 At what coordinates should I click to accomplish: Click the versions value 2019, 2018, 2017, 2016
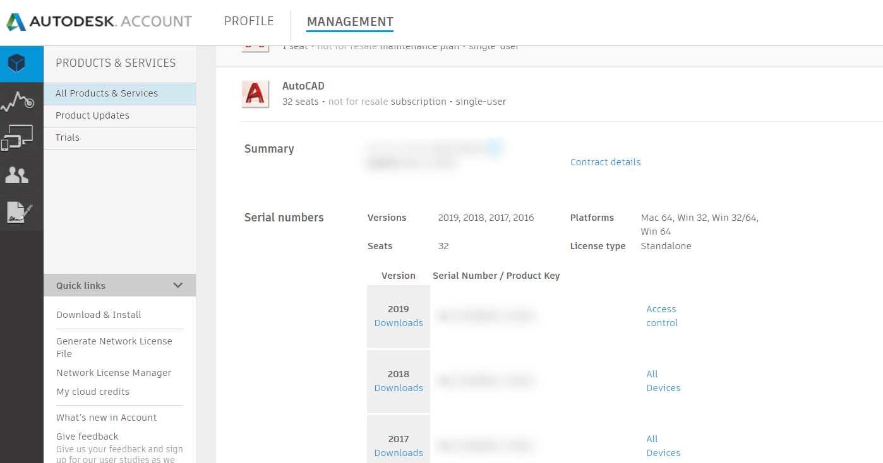click(x=486, y=218)
